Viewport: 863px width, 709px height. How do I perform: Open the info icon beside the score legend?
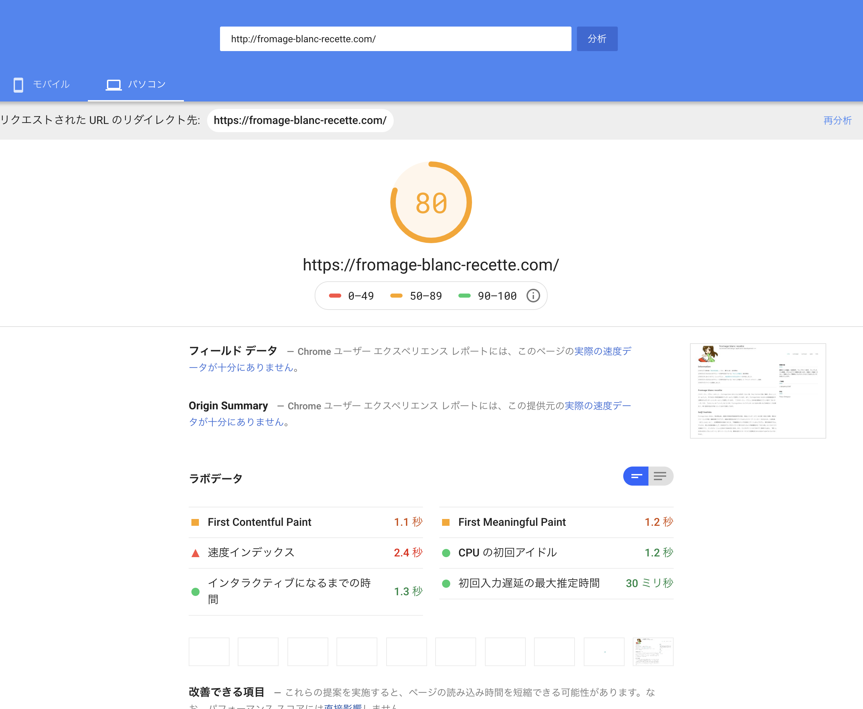(533, 295)
